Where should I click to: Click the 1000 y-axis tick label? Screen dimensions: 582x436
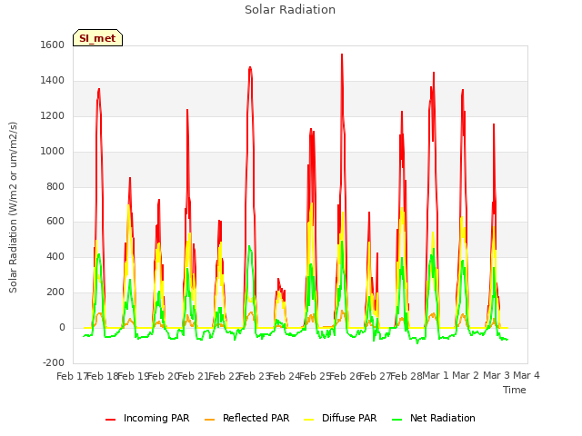pos(53,152)
